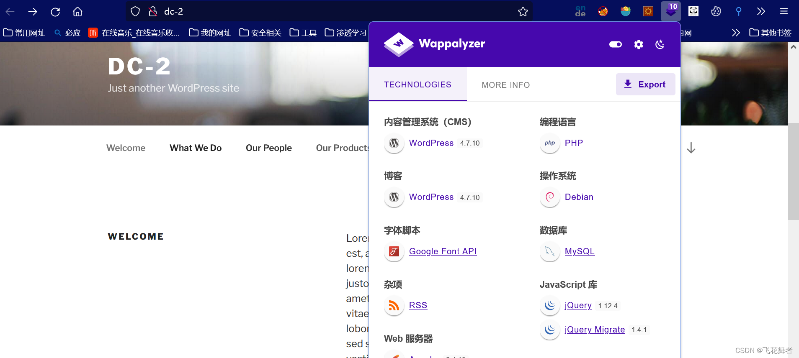This screenshot has width=799, height=358.
Task: Click the jQuery Migrate logo icon
Action: tap(550, 330)
